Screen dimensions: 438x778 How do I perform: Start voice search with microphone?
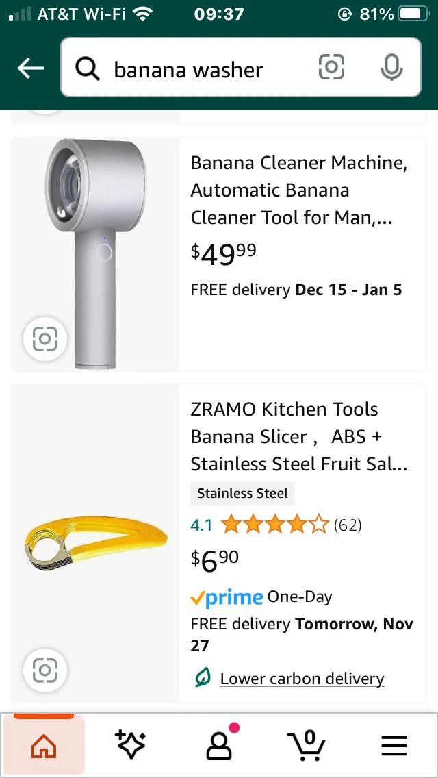coord(391,67)
